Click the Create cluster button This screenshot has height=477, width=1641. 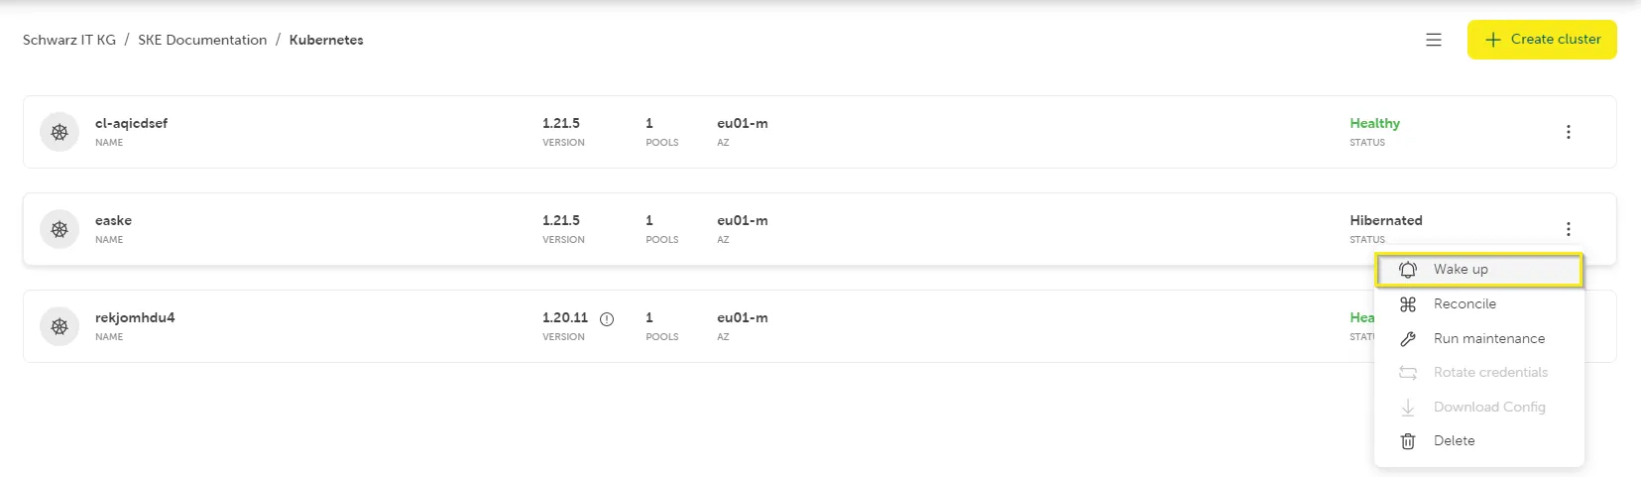(x=1541, y=40)
